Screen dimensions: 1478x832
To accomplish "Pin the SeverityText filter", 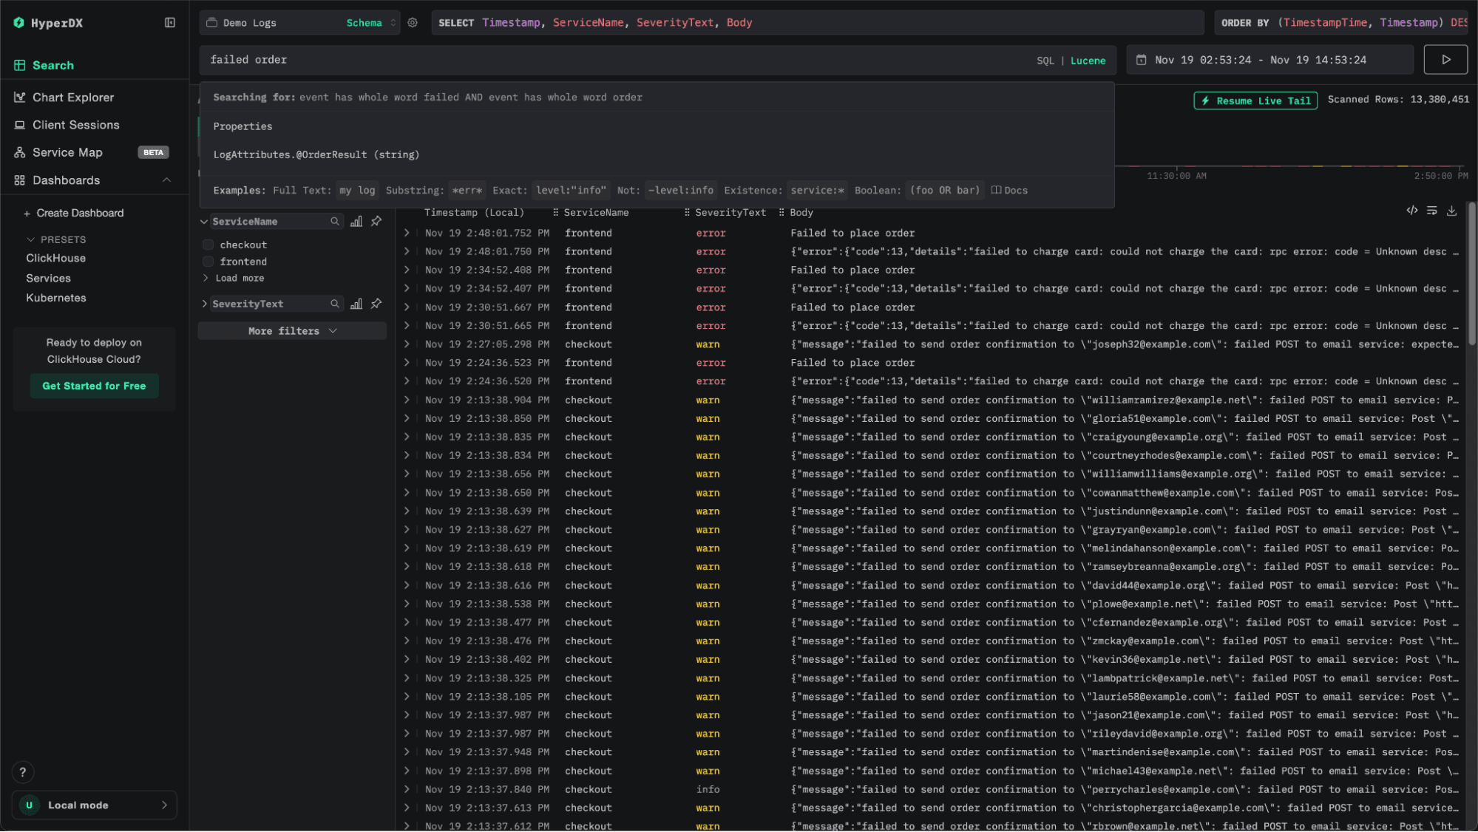I will (x=376, y=304).
